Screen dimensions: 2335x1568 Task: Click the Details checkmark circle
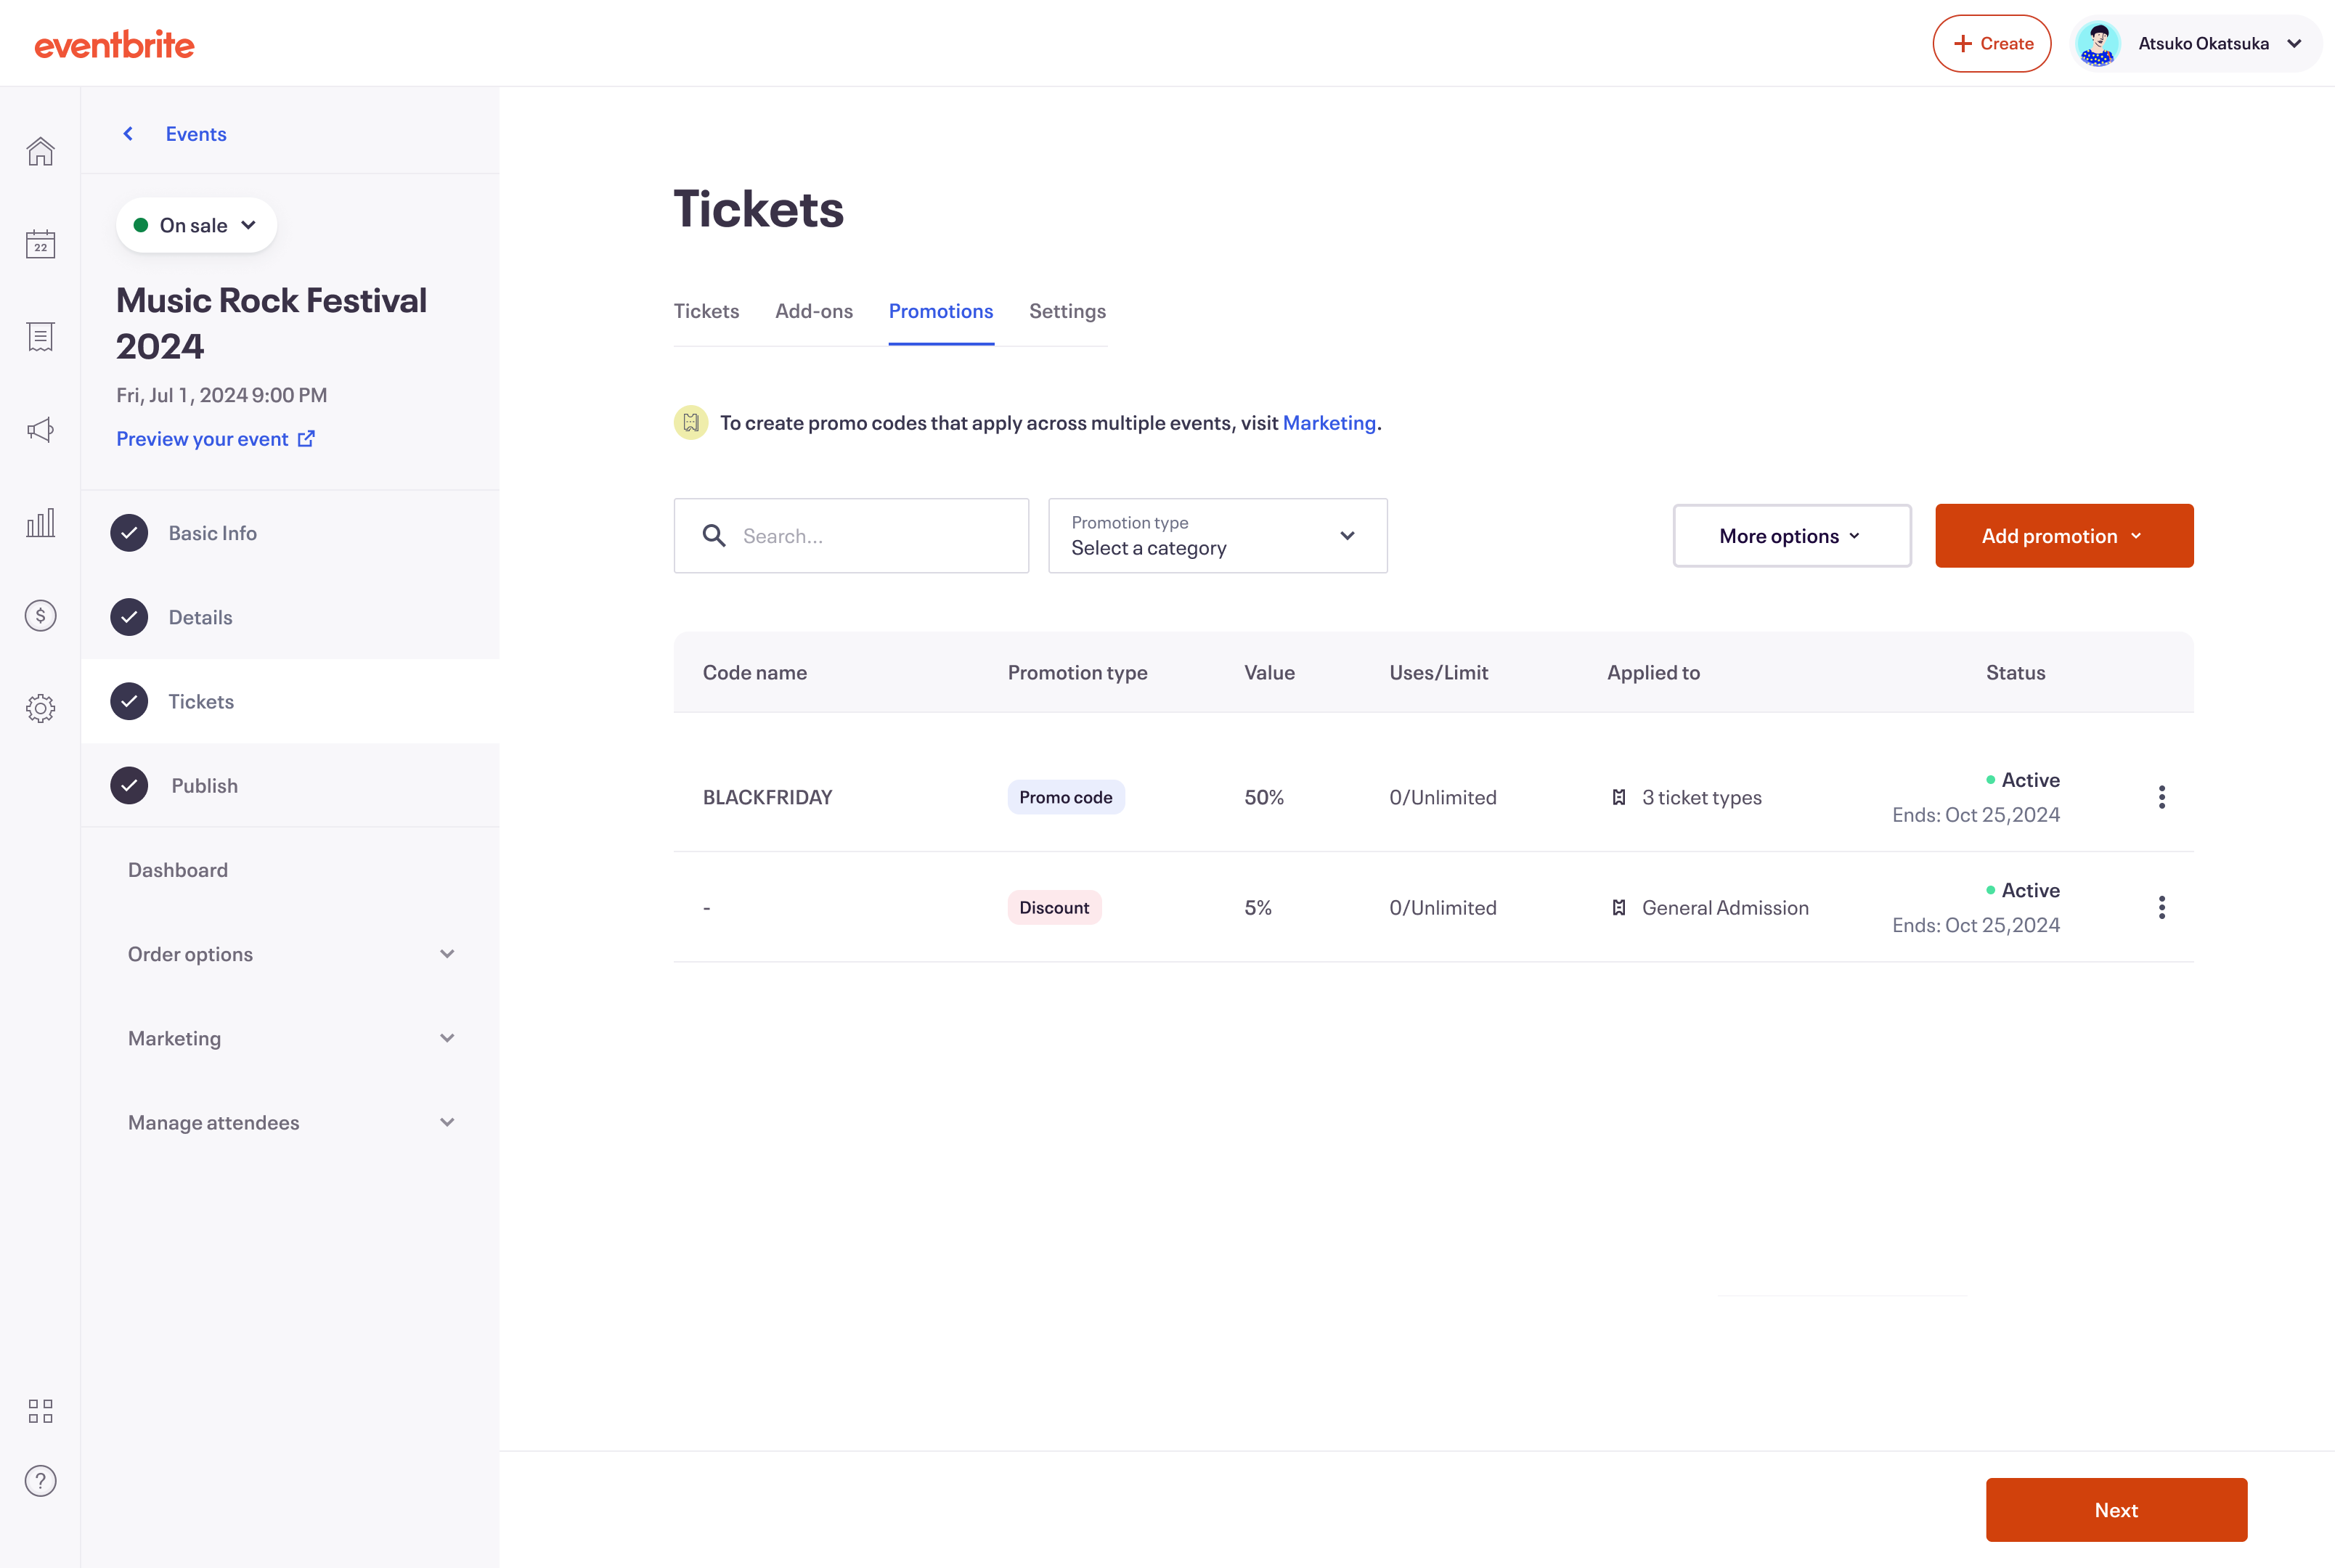point(129,617)
